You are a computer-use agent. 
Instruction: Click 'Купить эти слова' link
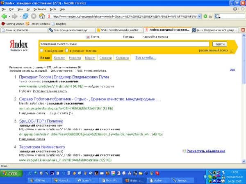[95, 71]
